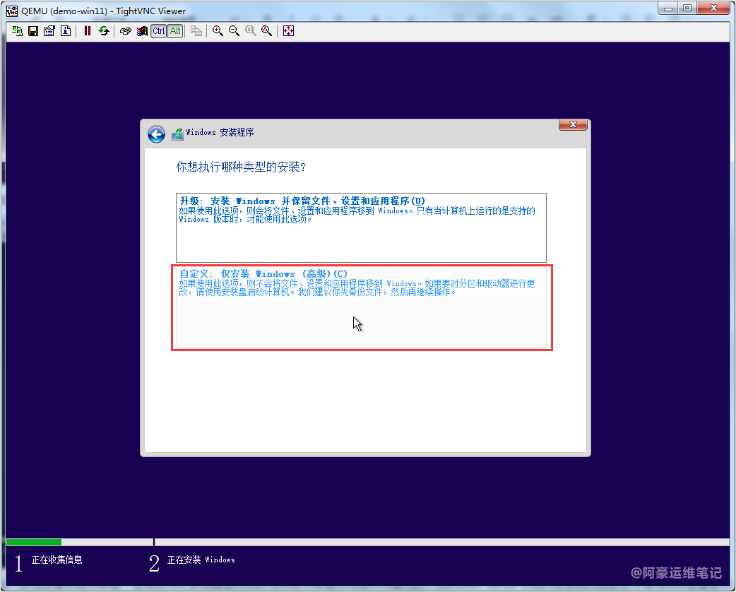Show connection info icon
Image resolution: width=736 pixels, height=592 pixels.
[66, 31]
